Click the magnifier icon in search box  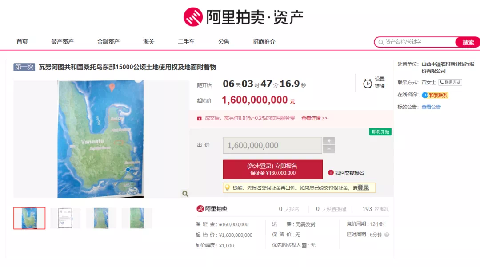(x=381, y=42)
